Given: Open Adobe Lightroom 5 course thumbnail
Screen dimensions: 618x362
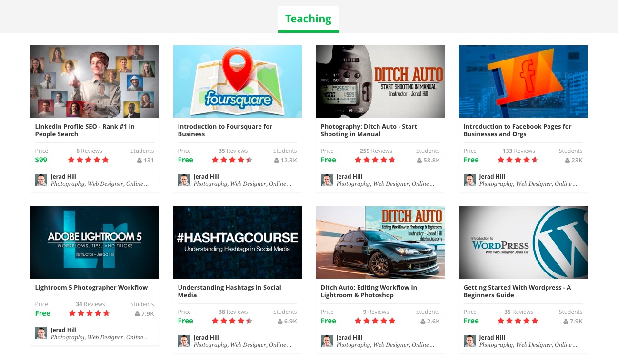Looking at the screenshot, I should (x=95, y=242).
